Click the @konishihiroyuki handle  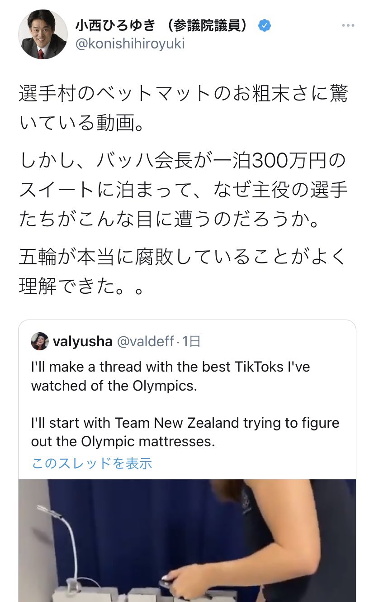tap(129, 44)
